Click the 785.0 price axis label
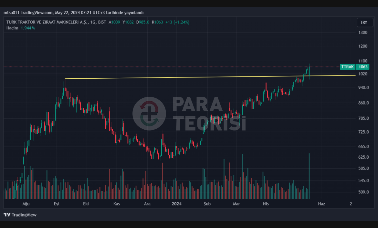 pos(363,118)
